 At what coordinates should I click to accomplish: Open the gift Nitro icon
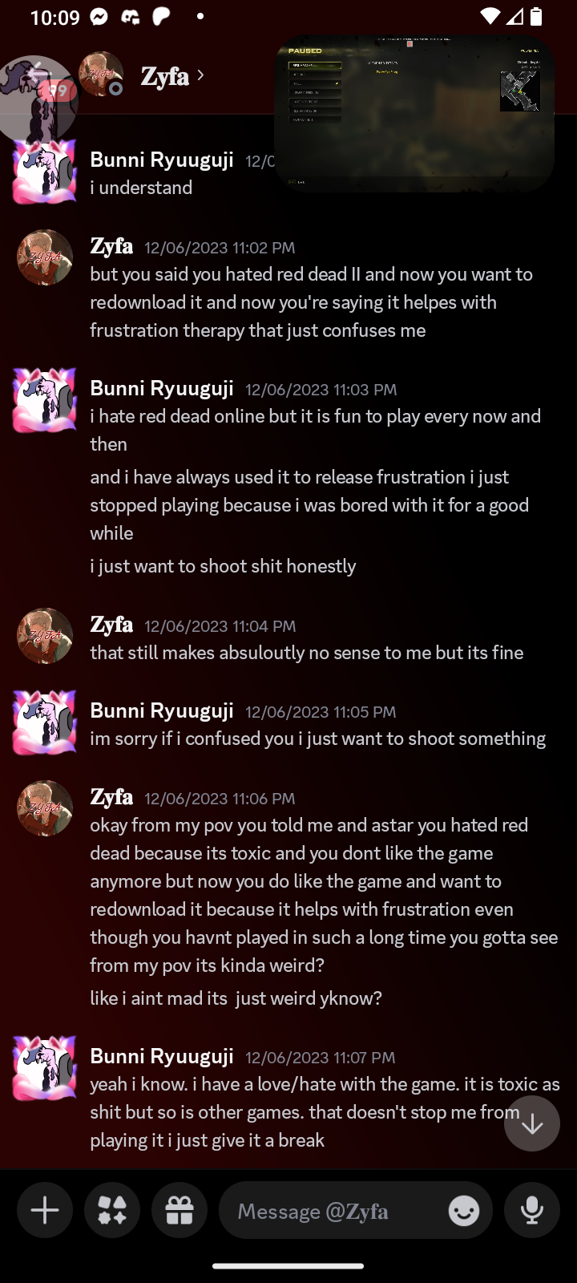[x=180, y=1210]
